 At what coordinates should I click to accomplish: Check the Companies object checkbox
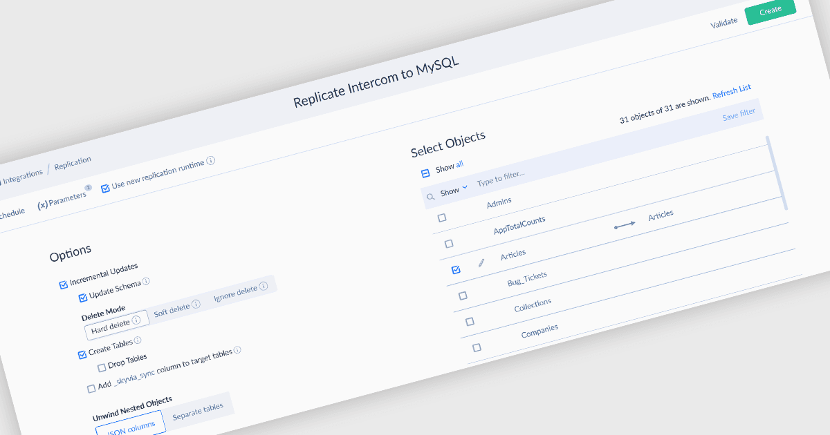click(x=477, y=347)
